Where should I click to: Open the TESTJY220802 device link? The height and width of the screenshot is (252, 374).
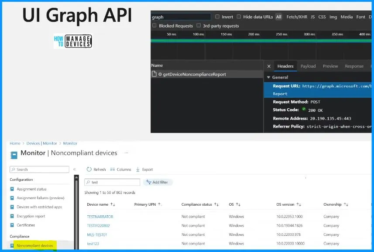pos(98,225)
